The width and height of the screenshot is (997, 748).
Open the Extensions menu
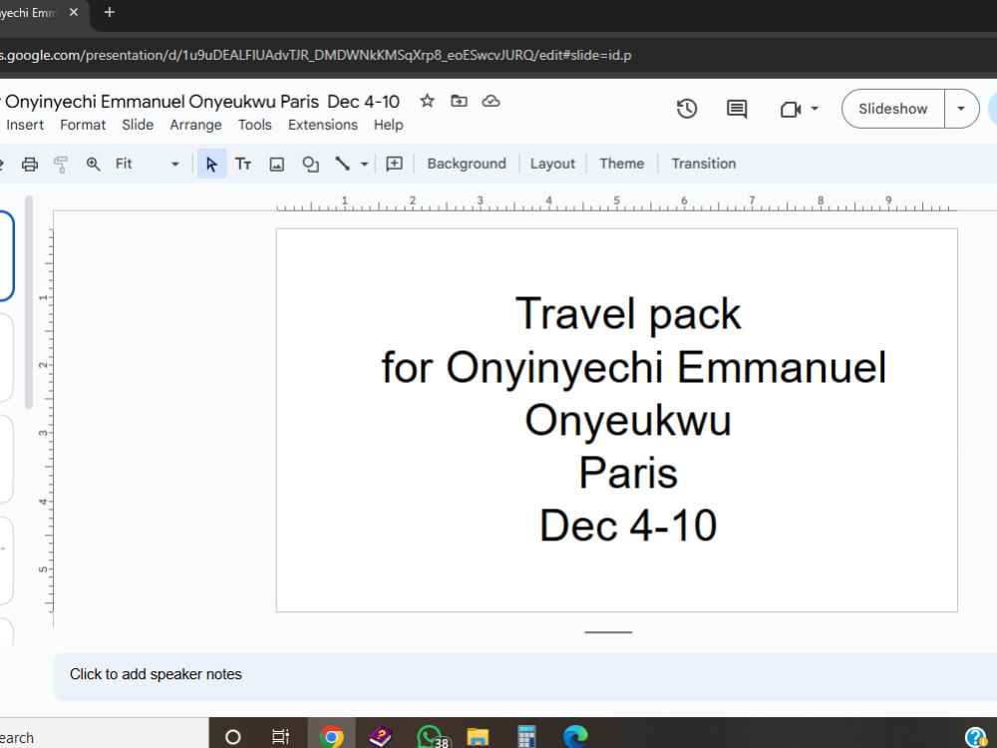[322, 125]
